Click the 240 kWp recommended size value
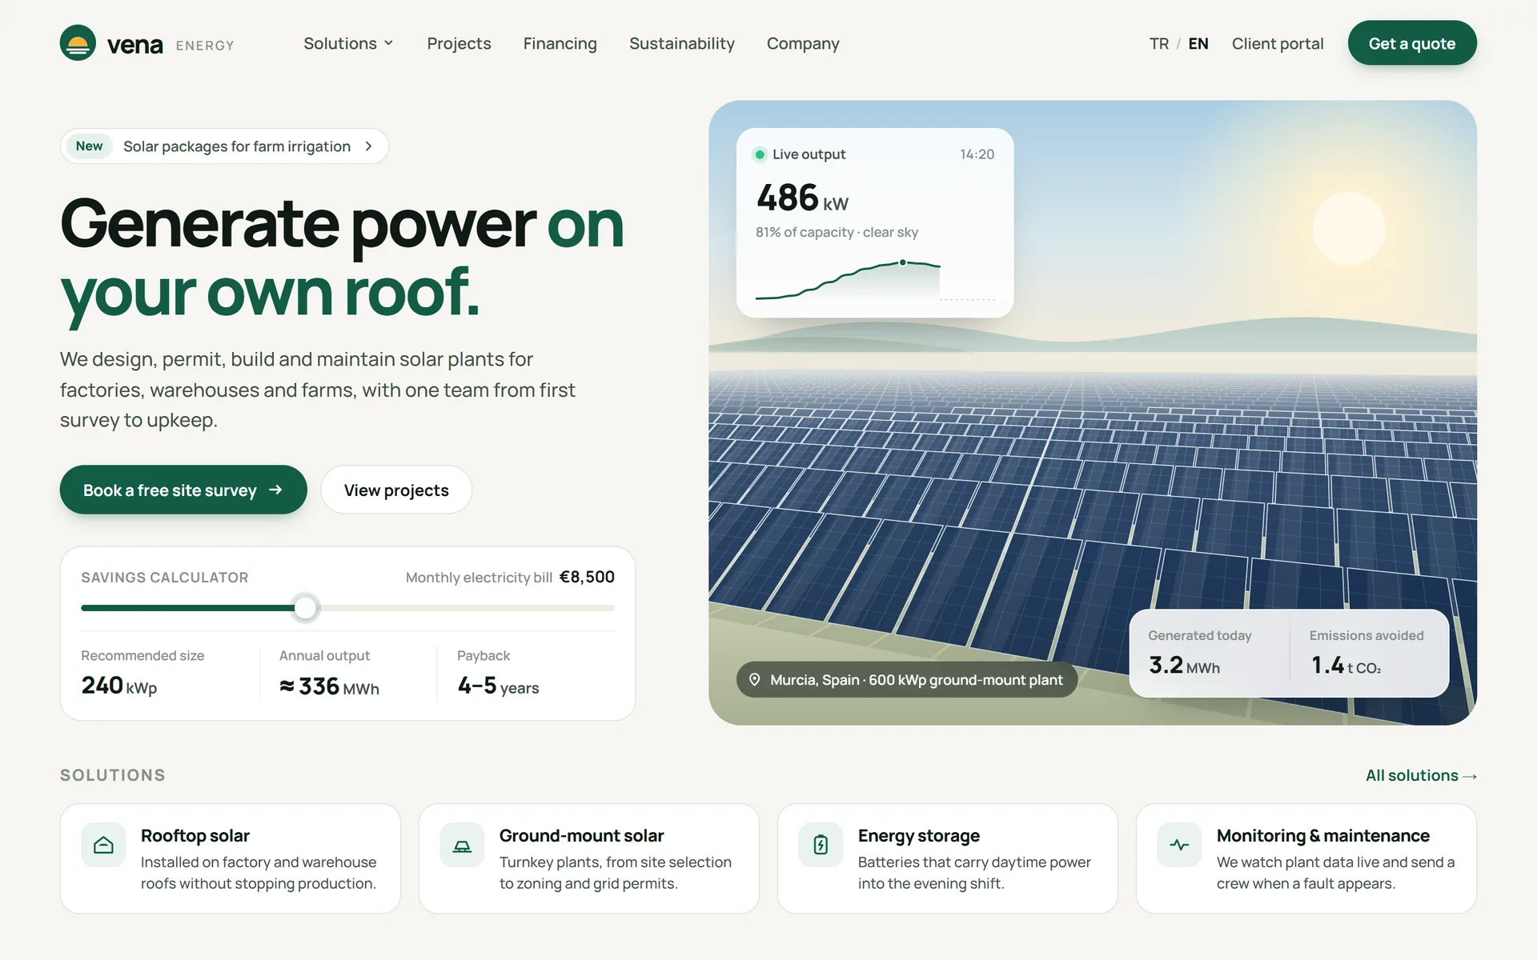This screenshot has width=1537, height=960. pos(119,686)
